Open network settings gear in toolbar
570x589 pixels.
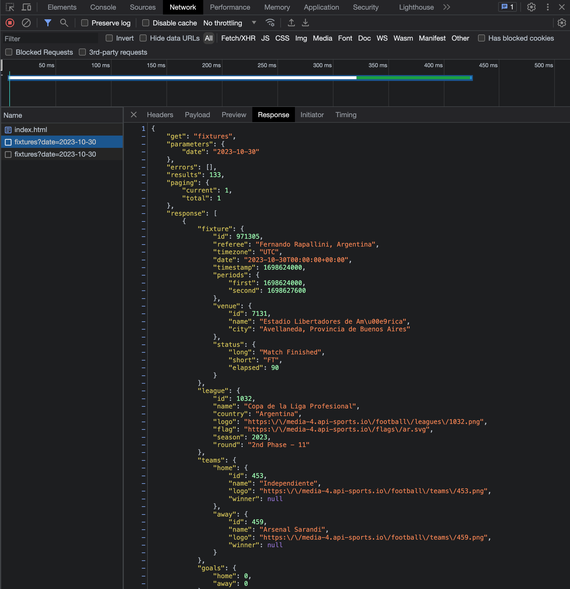[x=562, y=23]
